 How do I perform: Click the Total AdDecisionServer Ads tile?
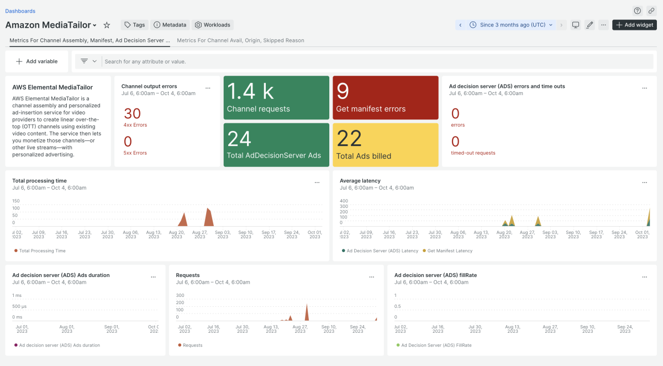[276, 145]
